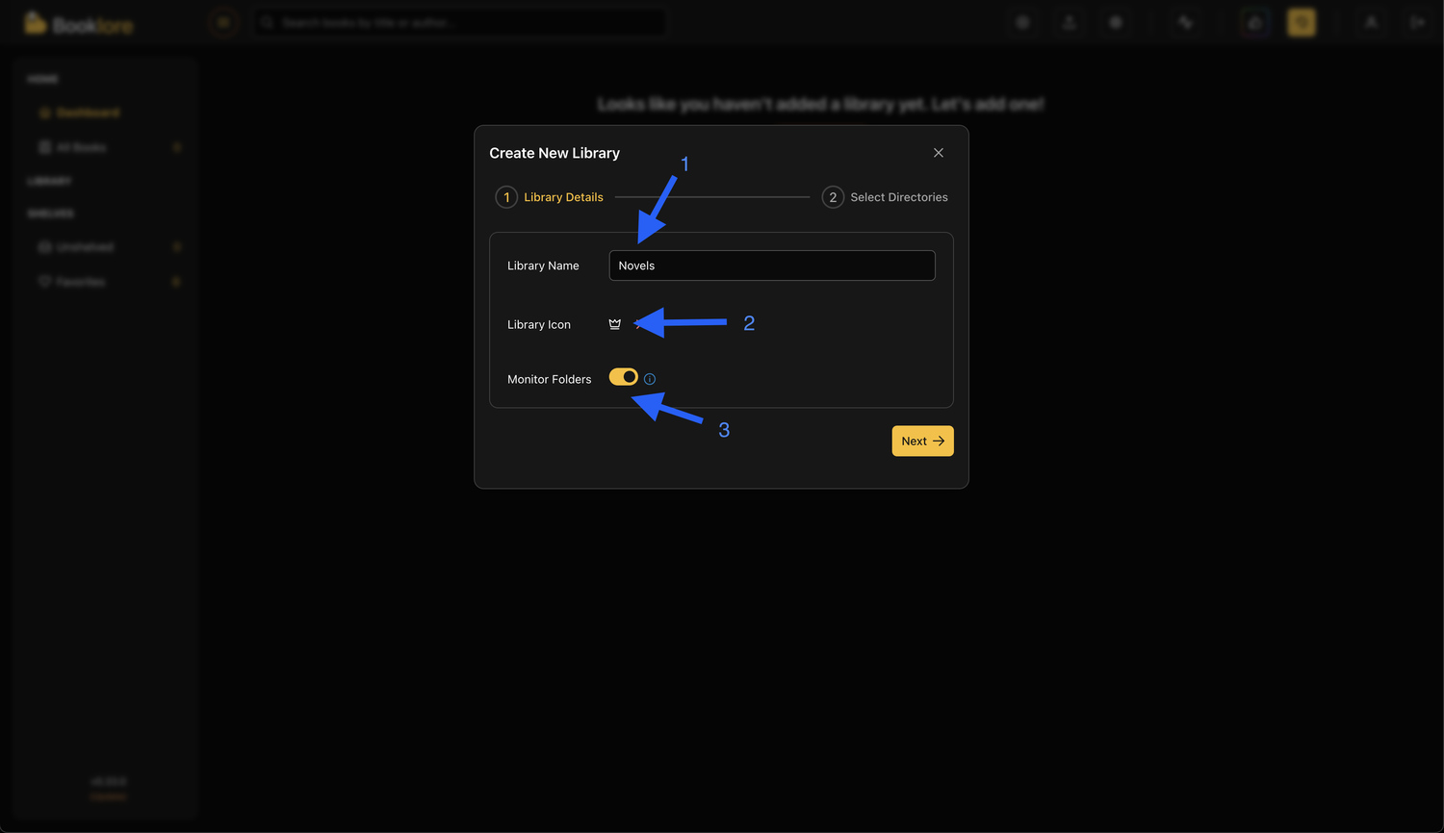This screenshot has height=833, width=1444.
Task: Open the Favorites shelf
Action: (80, 282)
